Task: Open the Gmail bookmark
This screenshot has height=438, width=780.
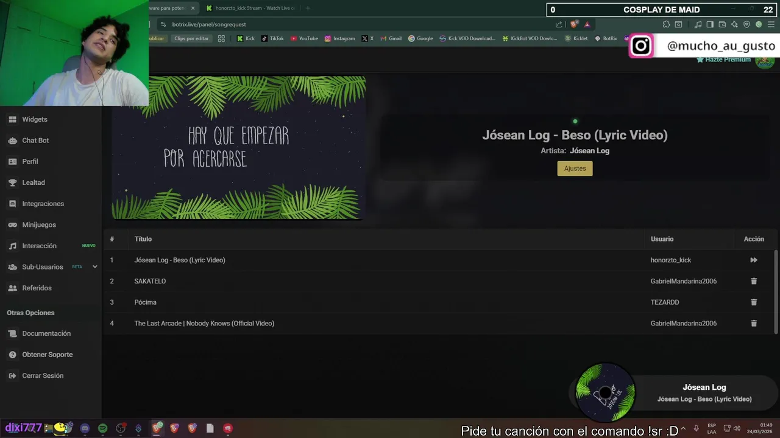Action: (391, 38)
